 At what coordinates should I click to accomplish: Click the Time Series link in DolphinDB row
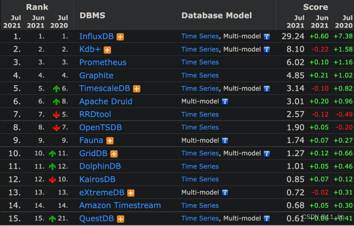[200, 167]
